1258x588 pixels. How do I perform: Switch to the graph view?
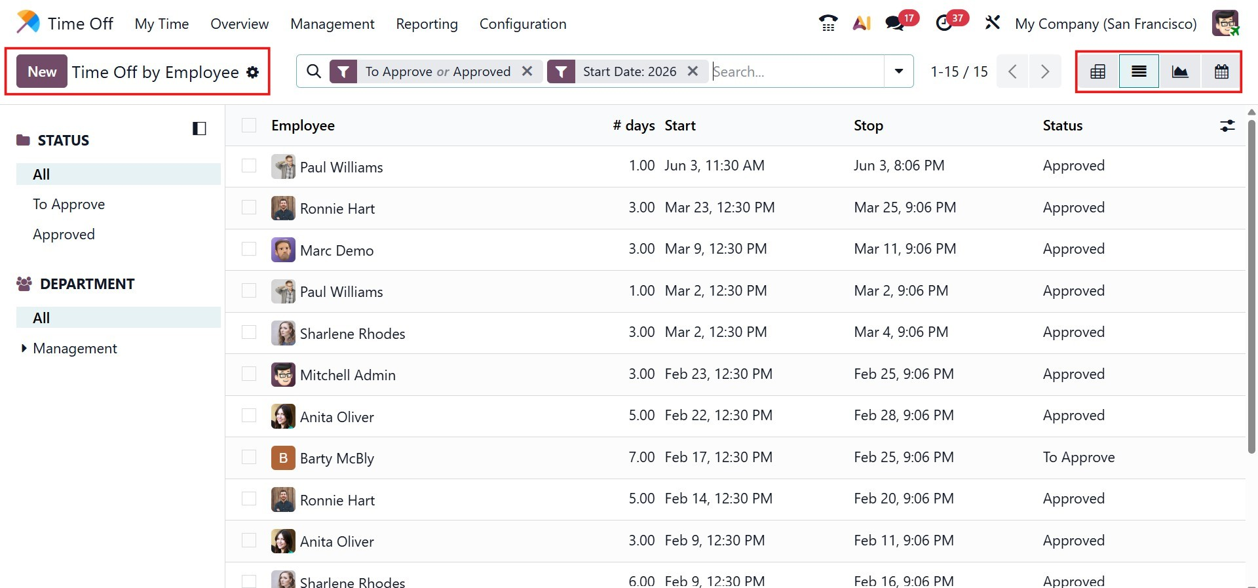click(1180, 71)
